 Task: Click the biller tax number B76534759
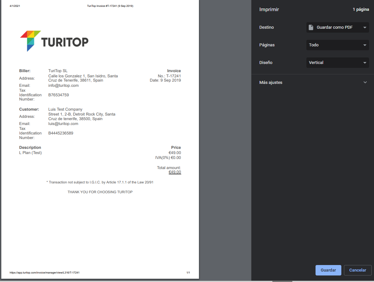(58, 95)
